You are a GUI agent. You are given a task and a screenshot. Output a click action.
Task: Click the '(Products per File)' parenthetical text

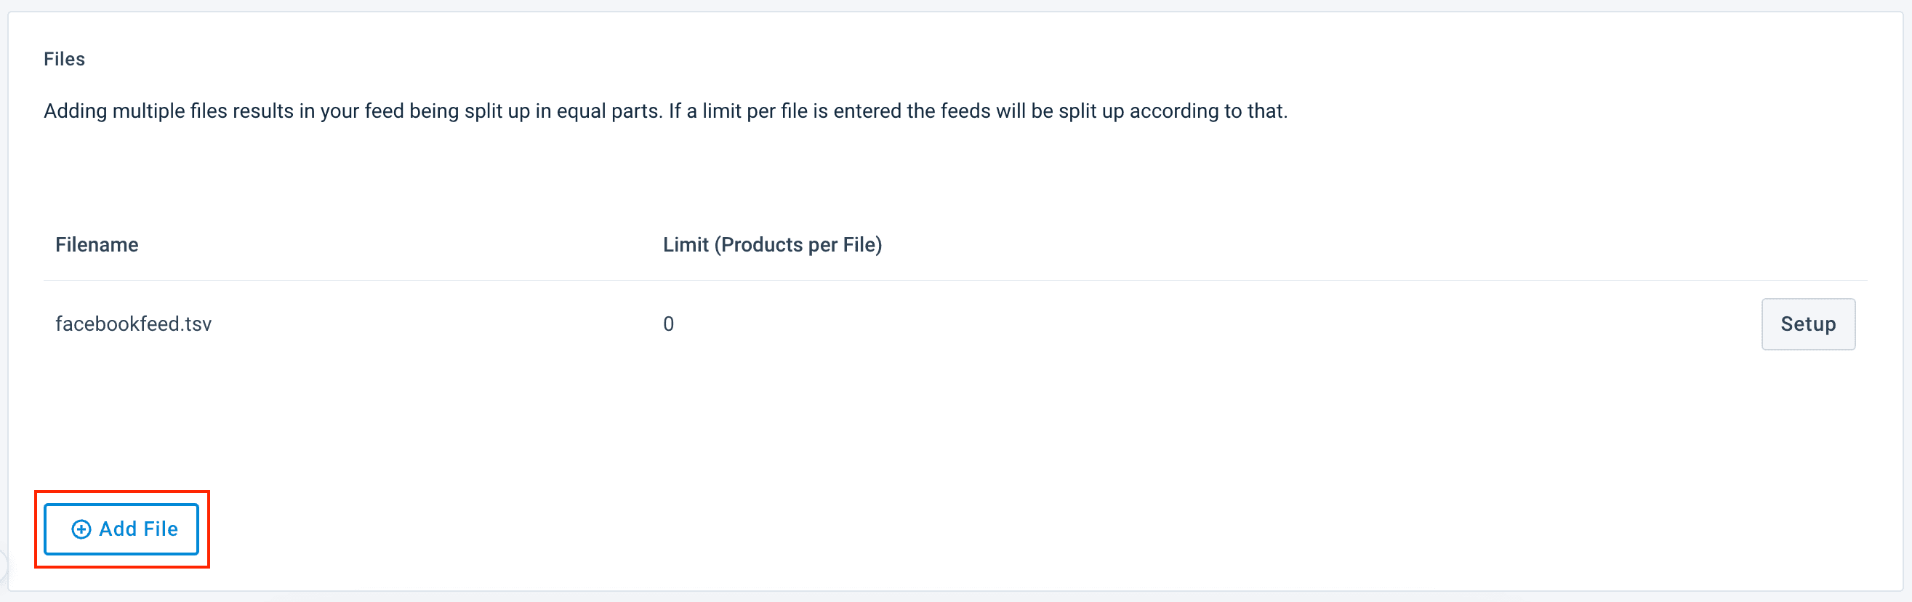tap(798, 245)
